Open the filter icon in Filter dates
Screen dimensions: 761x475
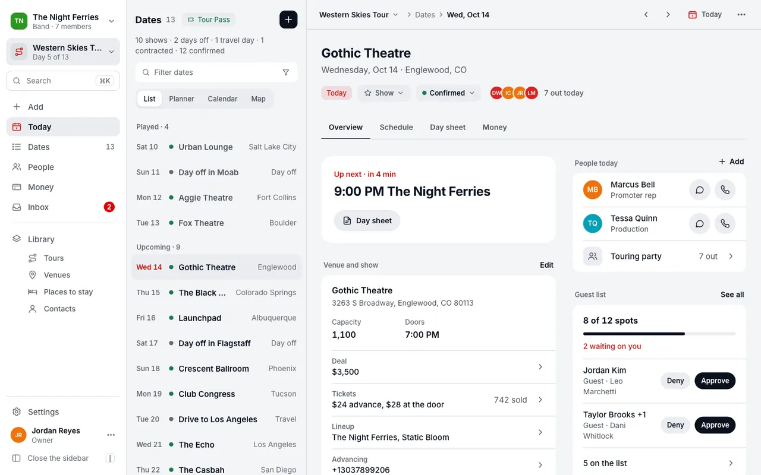[286, 72]
